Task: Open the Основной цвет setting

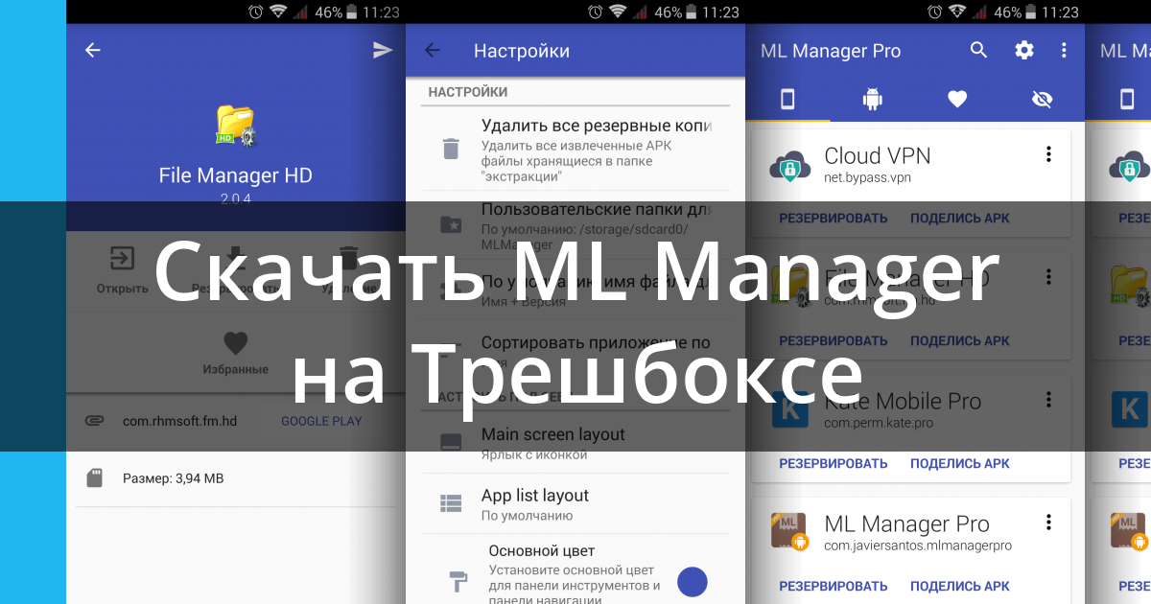Action: [575, 569]
